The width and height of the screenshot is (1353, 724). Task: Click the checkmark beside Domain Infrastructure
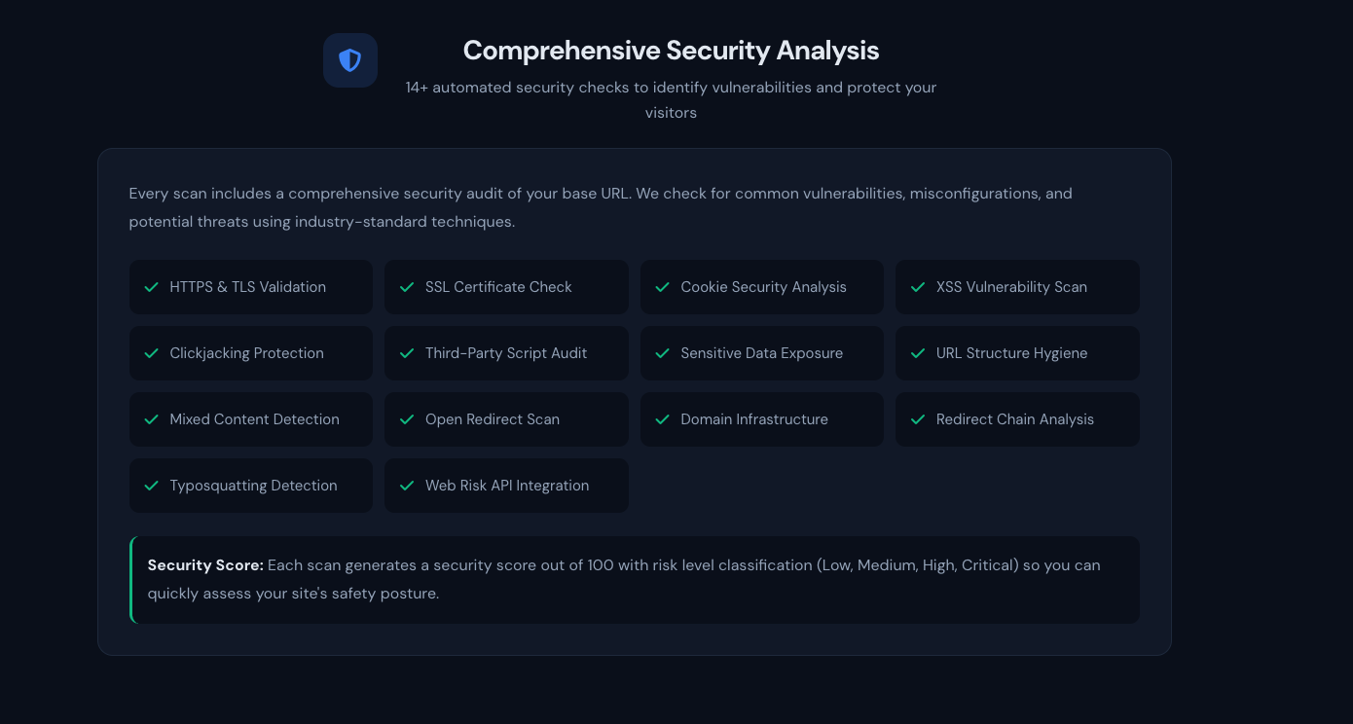[x=663, y=419]
